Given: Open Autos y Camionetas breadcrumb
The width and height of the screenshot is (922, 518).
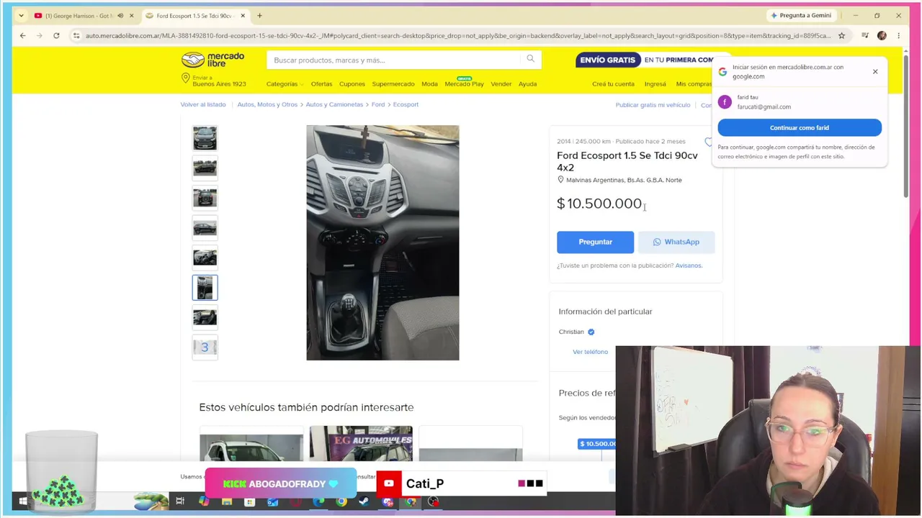Looking at the screenshot, I should 334,104.
